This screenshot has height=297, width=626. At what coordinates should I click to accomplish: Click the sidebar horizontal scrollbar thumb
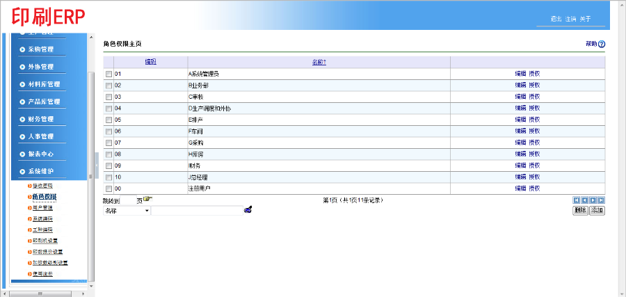pos(40,294)
